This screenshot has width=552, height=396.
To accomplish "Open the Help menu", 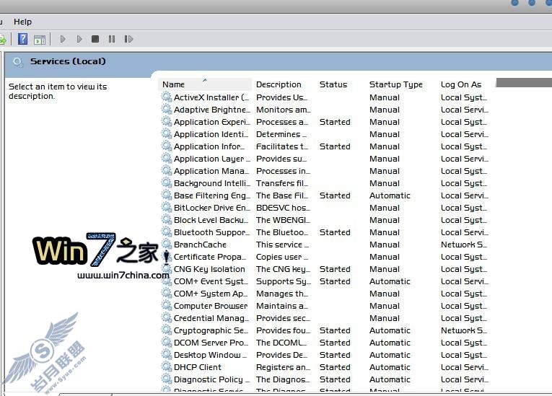I will 22,22.
